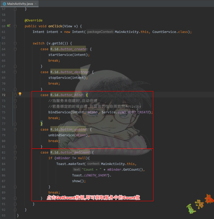
Task: Collapse the button_bind case on line 72
Action: [x=15, y=95]
